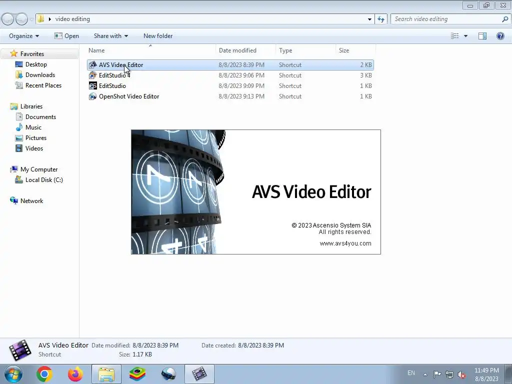Open the network tray icon
This screenshot has height=384, width=512.
coord(449,374)
